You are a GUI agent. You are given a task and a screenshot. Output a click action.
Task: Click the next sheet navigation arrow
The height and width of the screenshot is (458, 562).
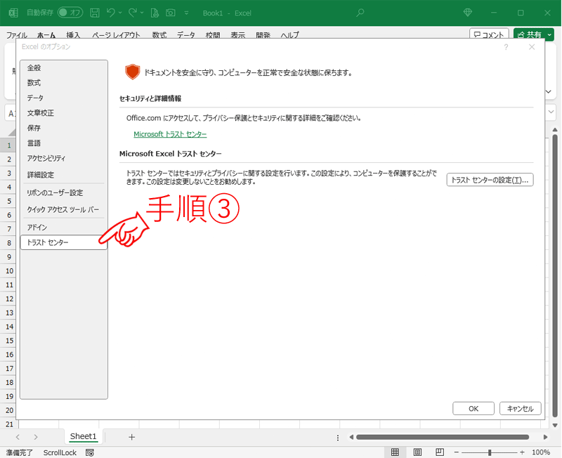click(x=36, y=437)
